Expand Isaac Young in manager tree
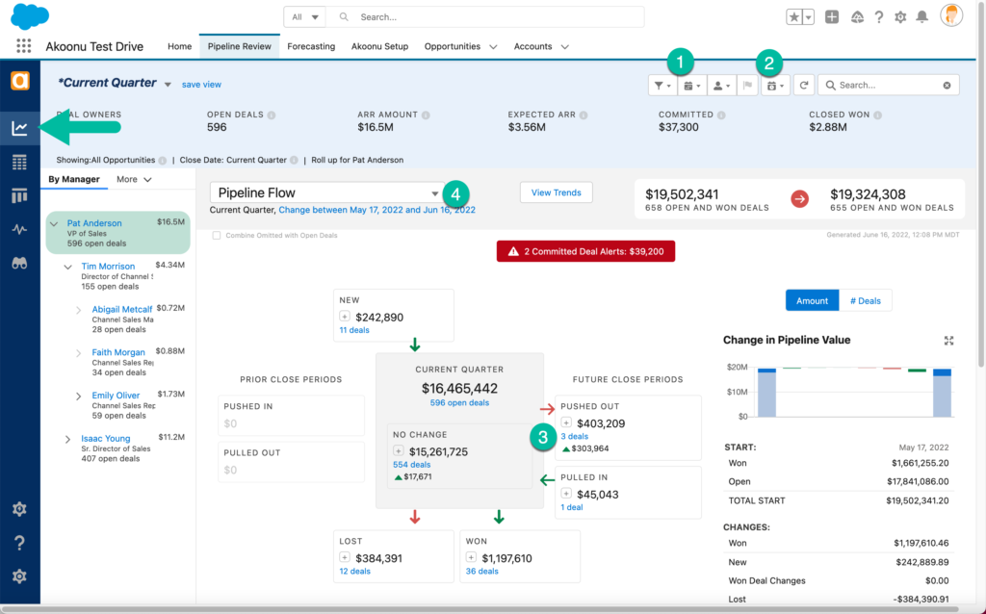Screen dimensions: 986x614 point(67,439)
